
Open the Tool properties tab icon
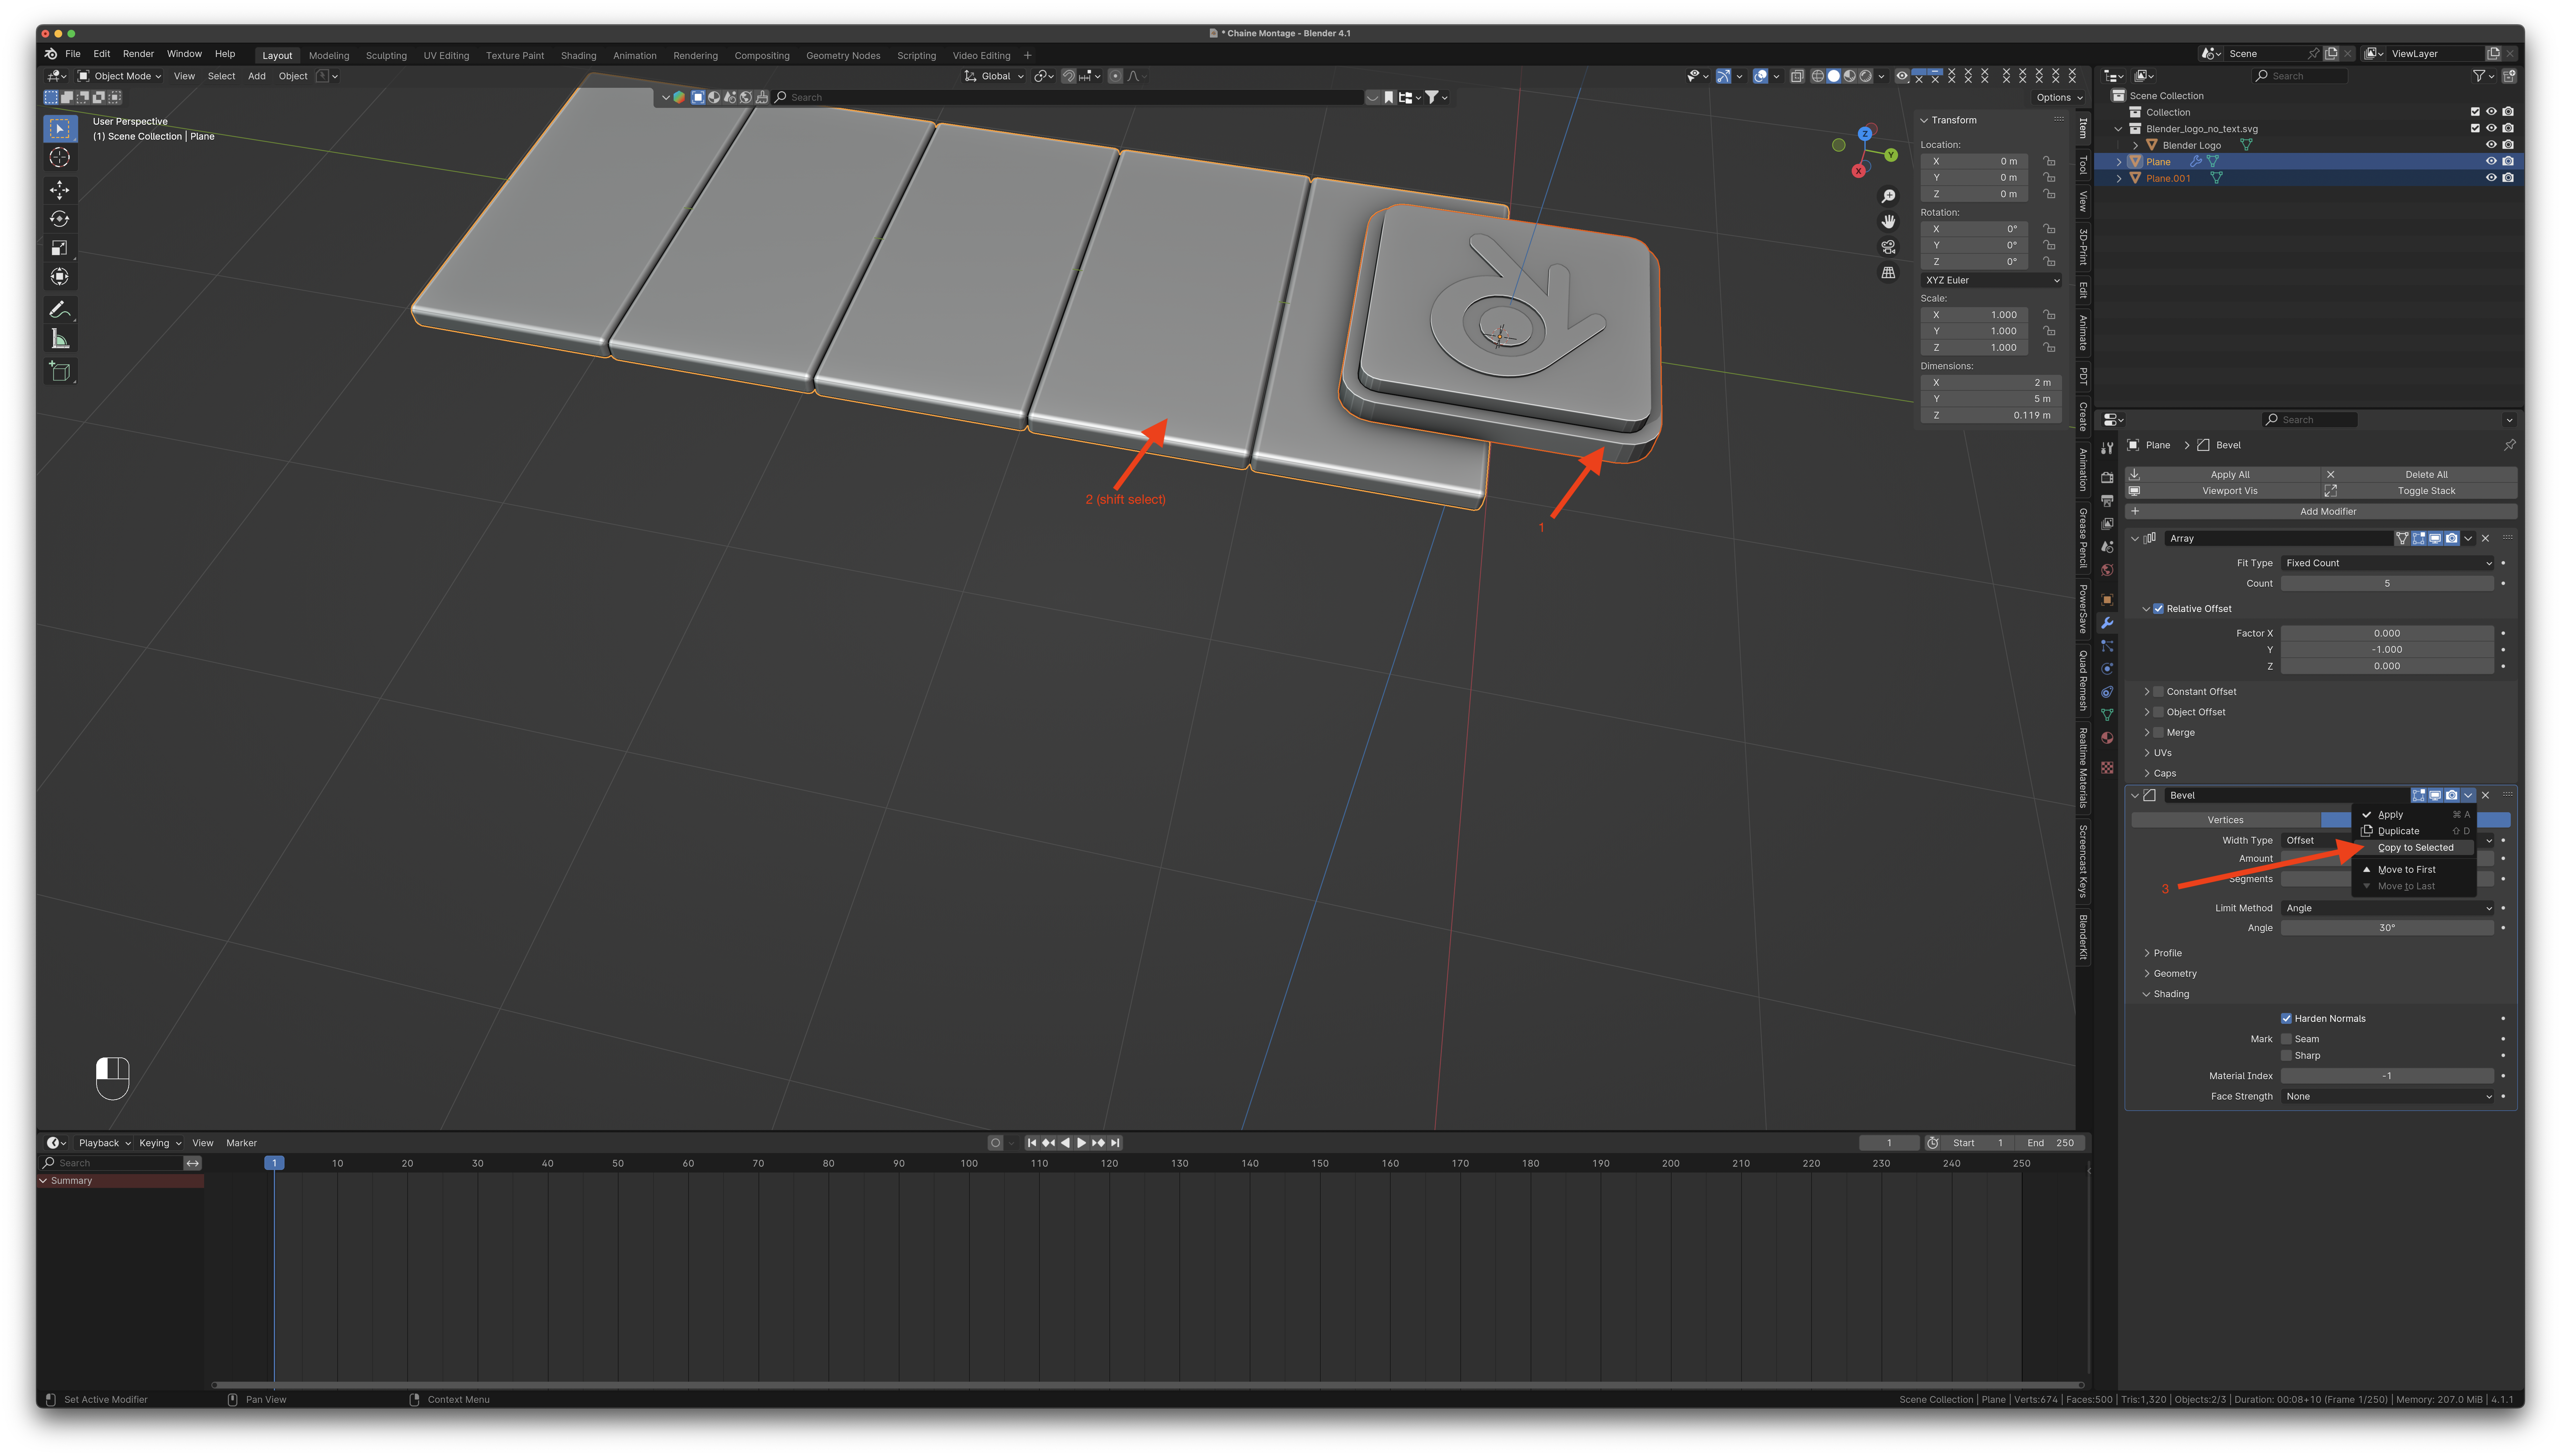(2107, 448)
